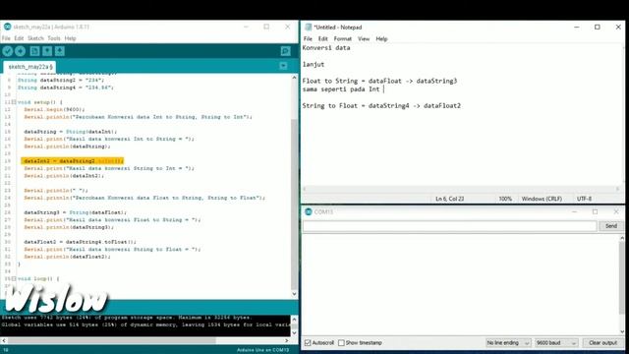Open the Serial Monitor magnifier icon
This screenshot has width=629, height=354.
tap(285, 51)
